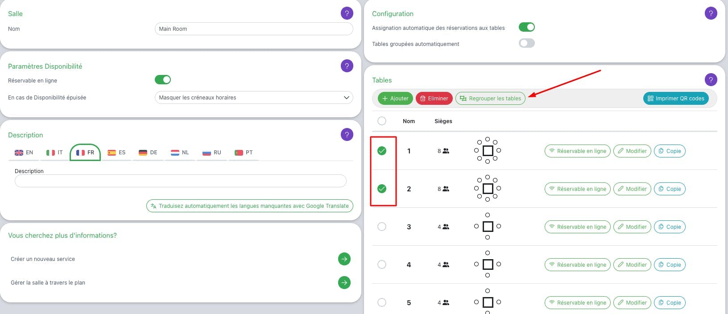The image size is (728, 314).
Task: Uncheck the checkbox for table 2
Action: (382, 189)
